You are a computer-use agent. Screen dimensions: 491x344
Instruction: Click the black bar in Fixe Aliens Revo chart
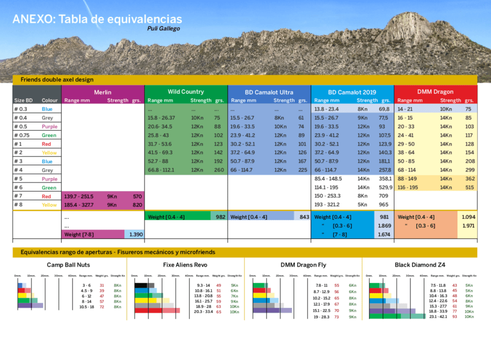[x=141, y=286]
